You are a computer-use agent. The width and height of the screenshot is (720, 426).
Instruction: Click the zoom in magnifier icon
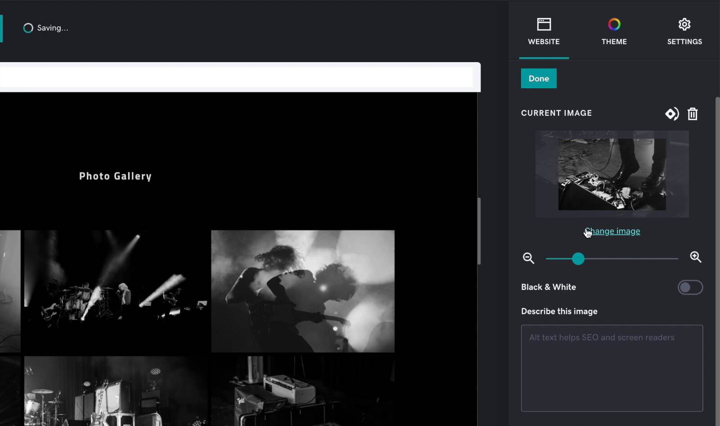[696, 257]
